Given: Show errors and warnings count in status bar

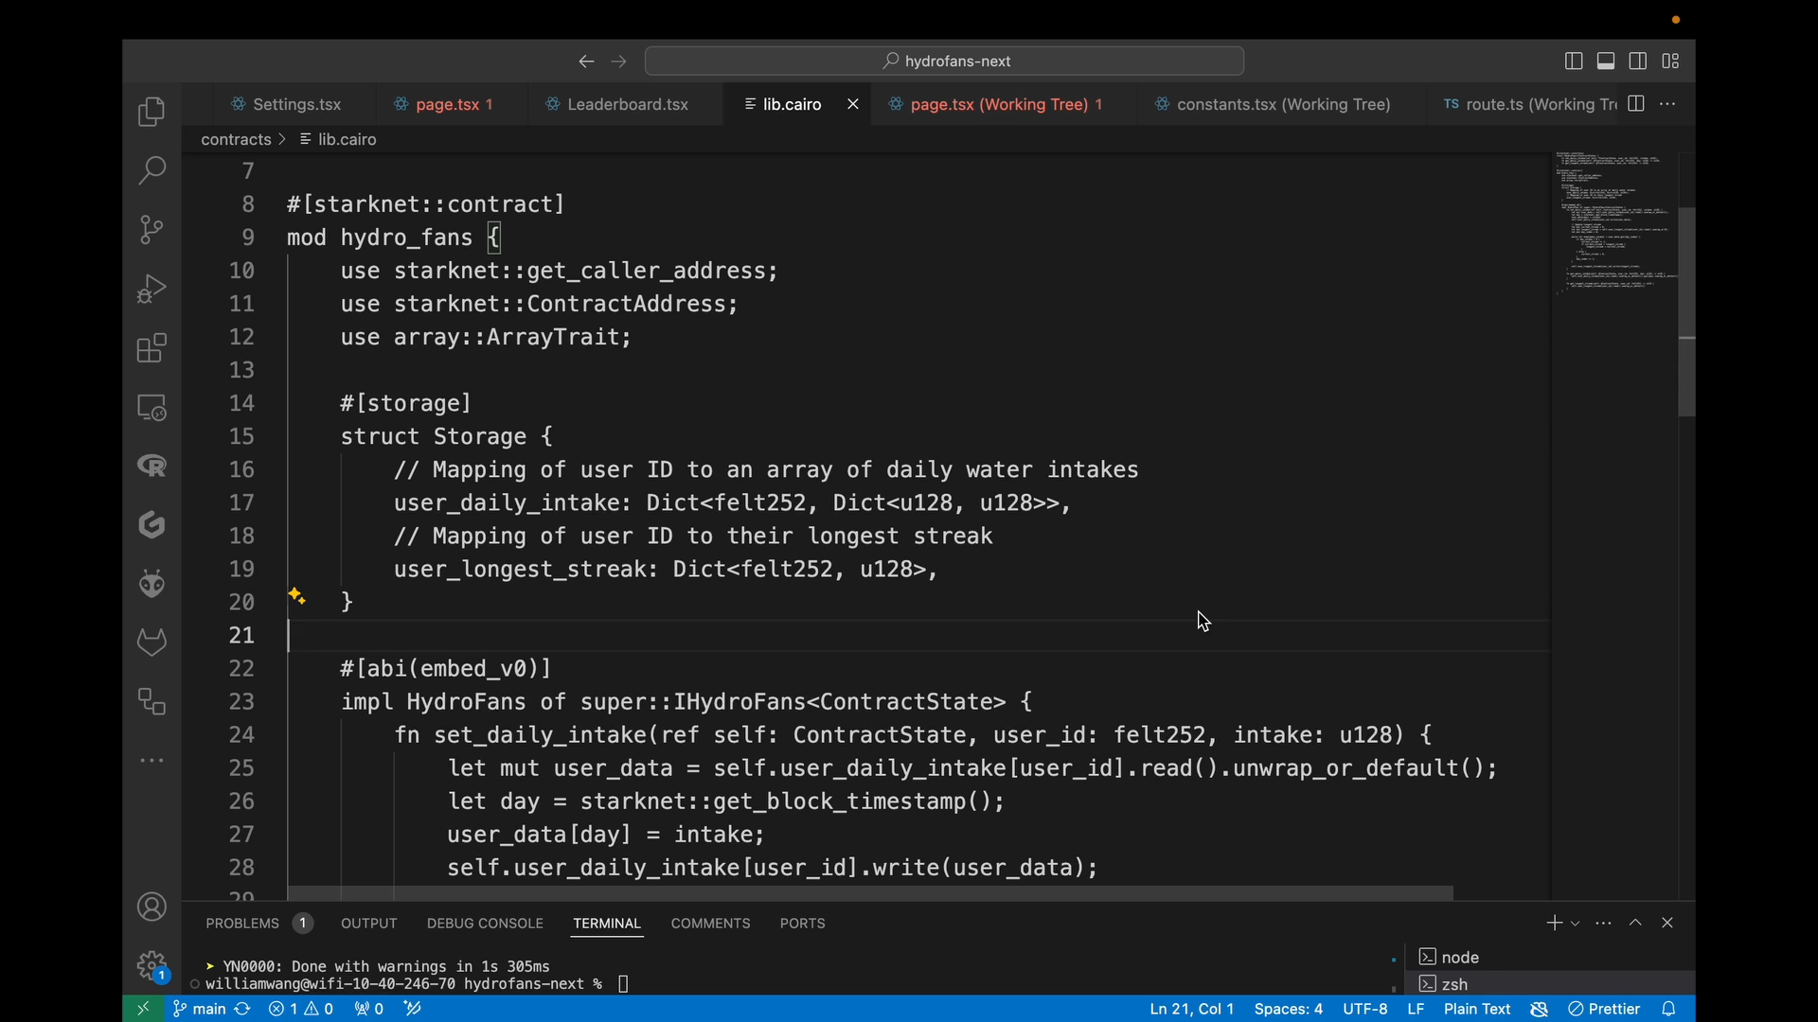Looking at the screenshot, I should point(301,1009).
